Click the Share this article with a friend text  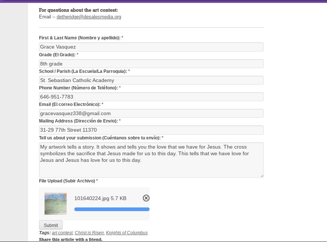pyautogui.click(x=71, y=239)
